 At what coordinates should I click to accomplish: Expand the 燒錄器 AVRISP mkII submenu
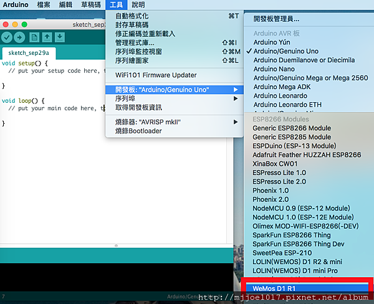[174, 122]
